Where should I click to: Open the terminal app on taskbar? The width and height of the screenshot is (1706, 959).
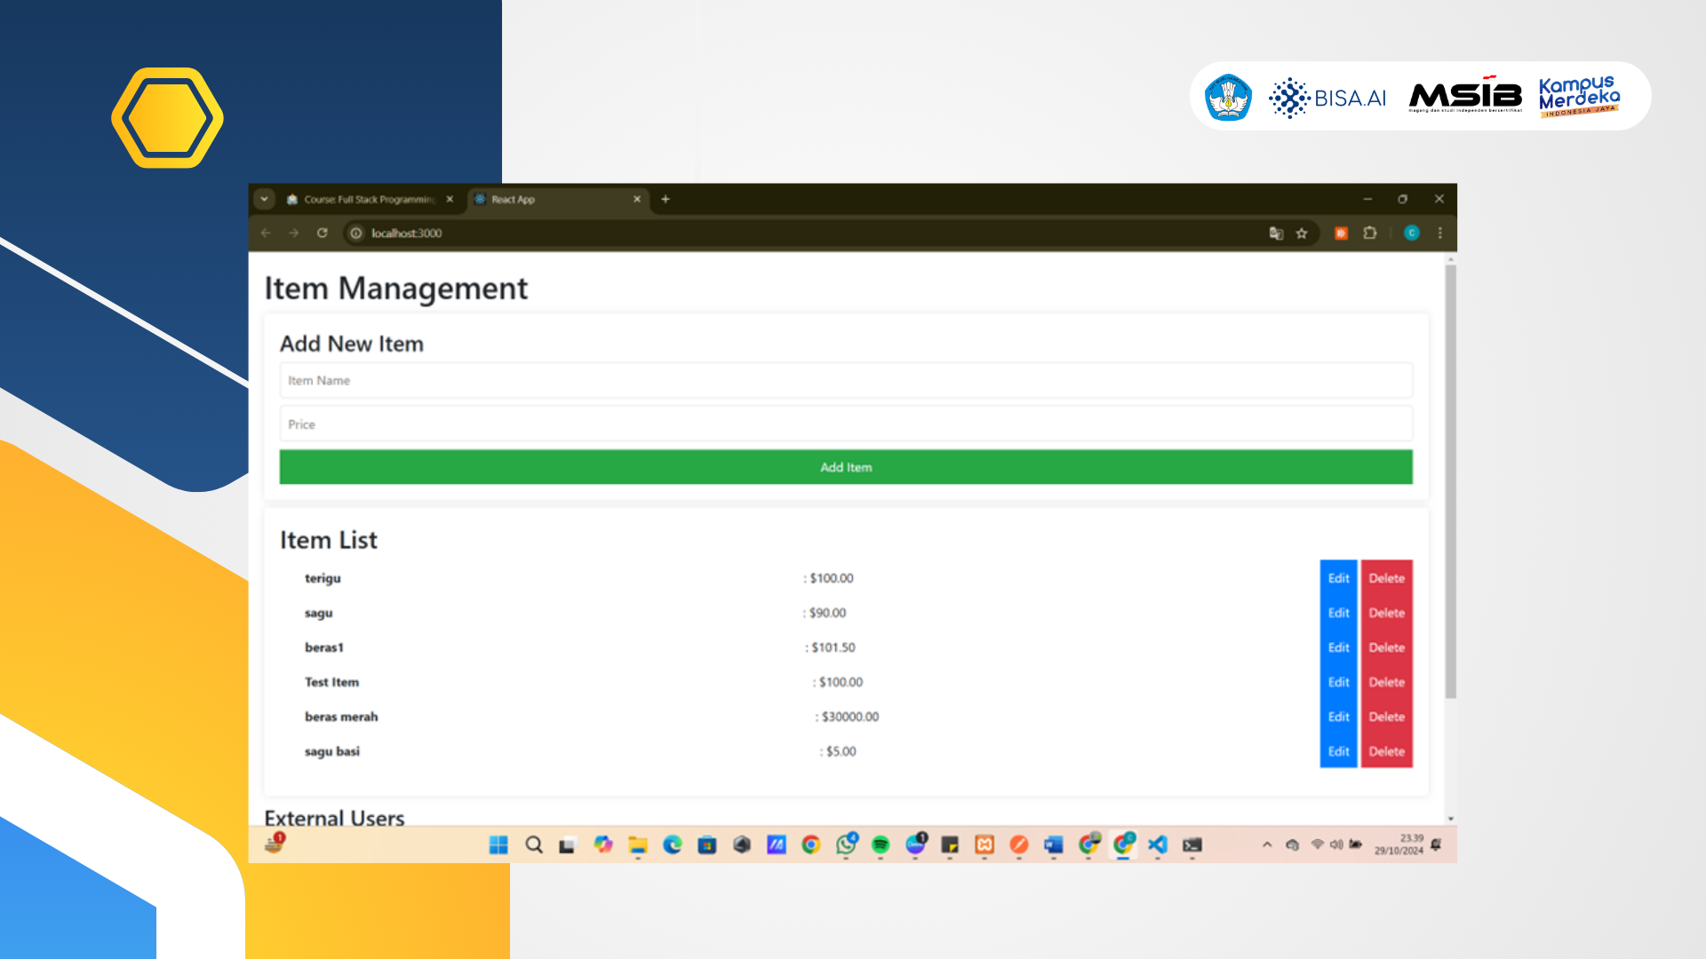(1192, 844)
